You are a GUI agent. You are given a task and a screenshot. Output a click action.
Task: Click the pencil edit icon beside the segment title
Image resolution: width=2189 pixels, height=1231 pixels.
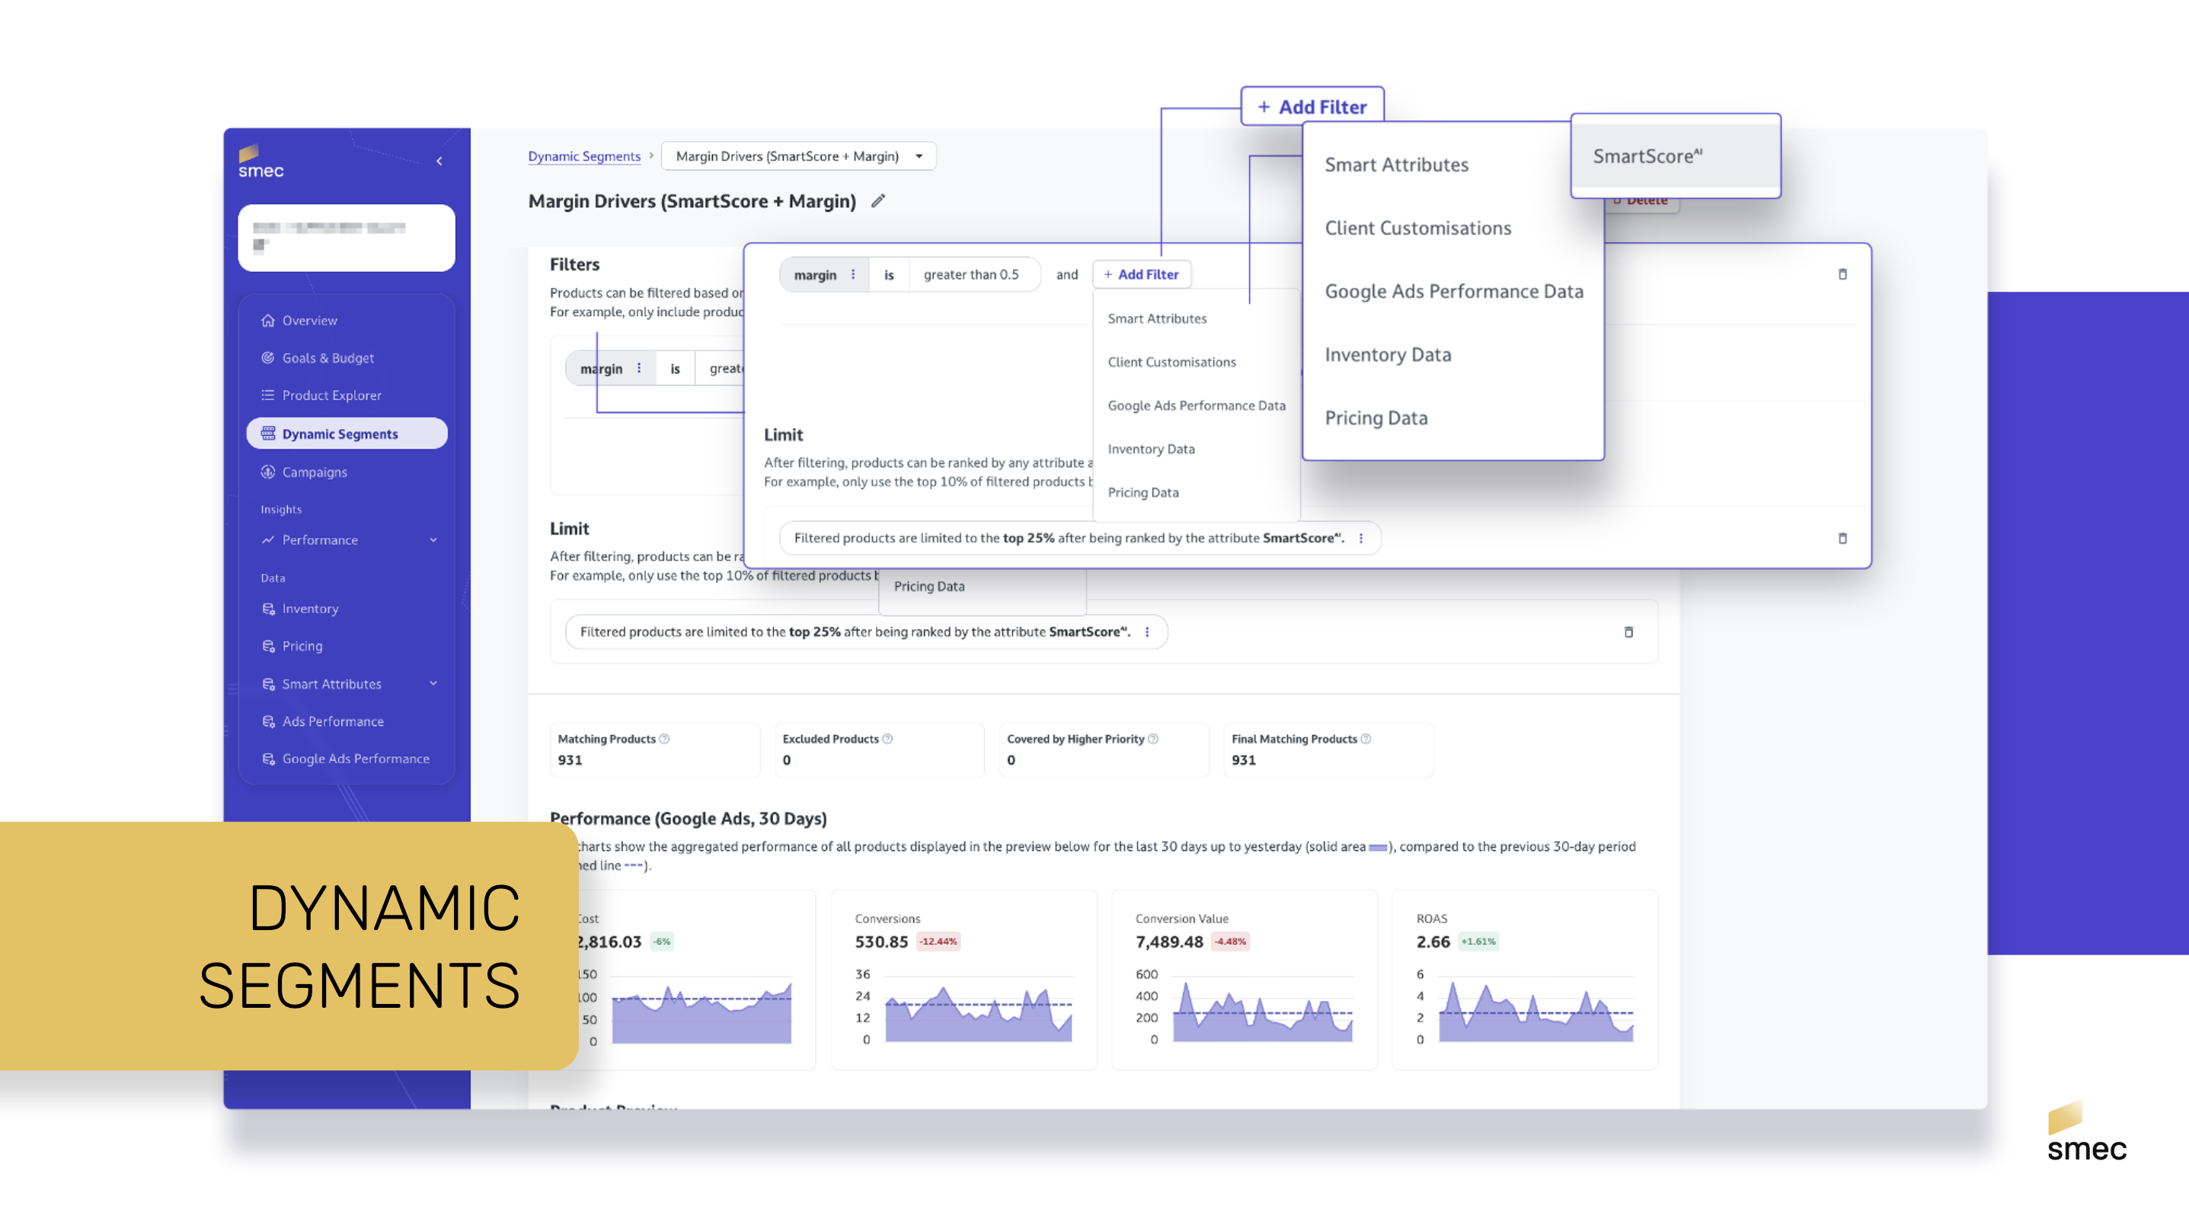(x=878, y=201)
